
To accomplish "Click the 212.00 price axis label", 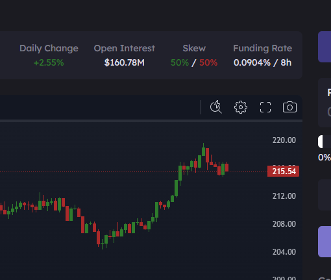I will (284, 196).
